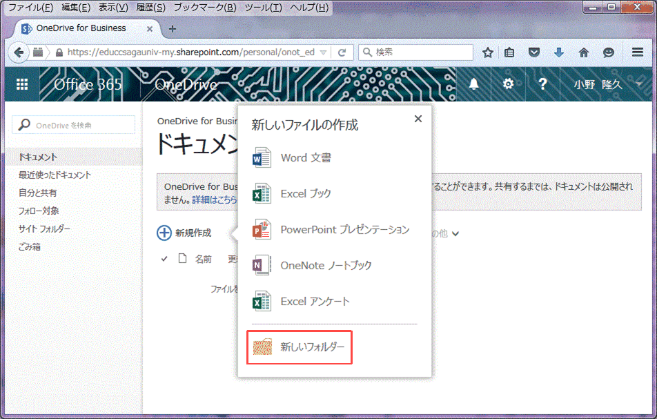Image resolution: width=657 pixels, height=419 pixels.
Task: Bookmark this page with the star icon
Action: [x=488, y=52]
